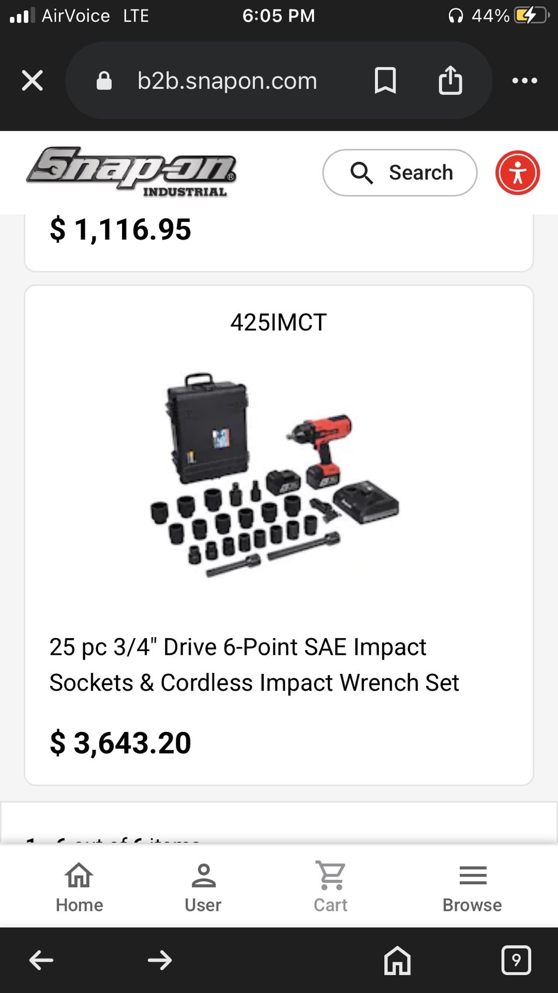The image size is (558, 993).
Task: Open the 425IMCT product image
Action: coord(275,475)
